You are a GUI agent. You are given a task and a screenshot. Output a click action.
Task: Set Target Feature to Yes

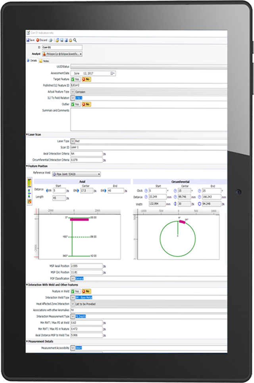coord(75,79)
